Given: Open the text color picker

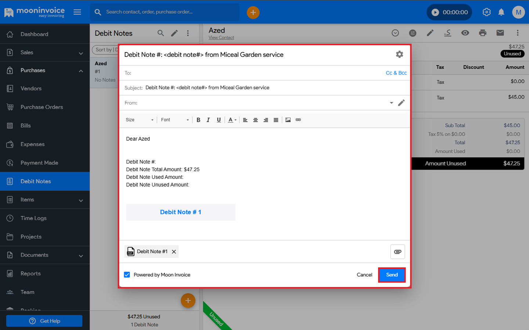Looking at the screenshot, I should (232, 120).
